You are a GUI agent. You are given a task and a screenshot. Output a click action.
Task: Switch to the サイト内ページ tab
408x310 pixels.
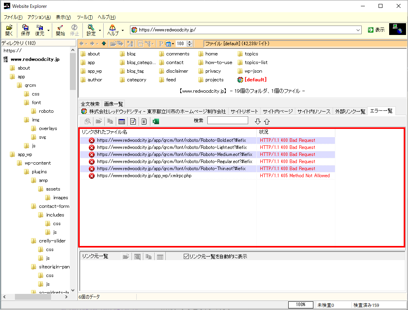[278, 112]
